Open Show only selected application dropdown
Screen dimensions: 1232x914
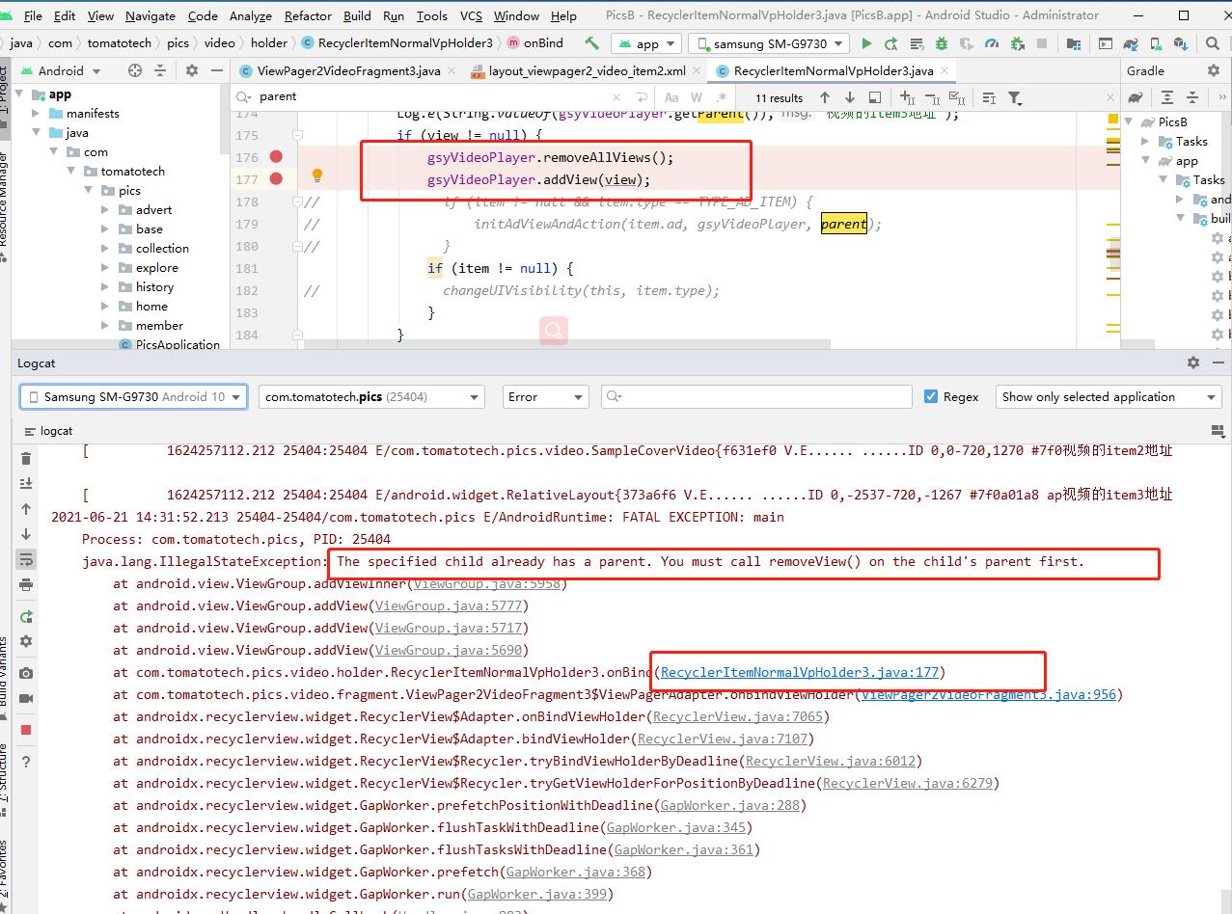(1109, 396)
